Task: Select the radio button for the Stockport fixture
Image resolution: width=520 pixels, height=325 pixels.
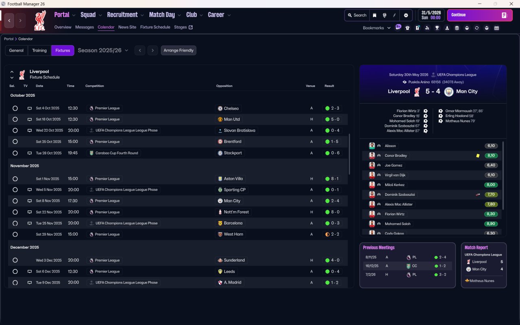Action: (x=15, y=153)
